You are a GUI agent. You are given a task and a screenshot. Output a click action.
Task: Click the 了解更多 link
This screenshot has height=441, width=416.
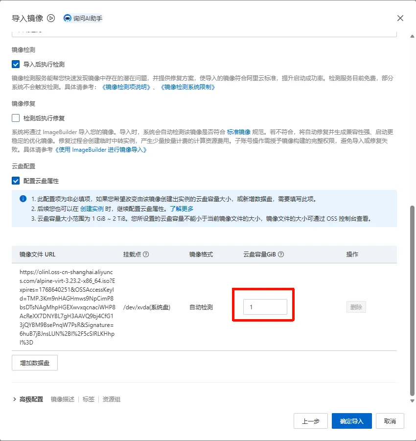pyautogui.click(x=182, y=209)
